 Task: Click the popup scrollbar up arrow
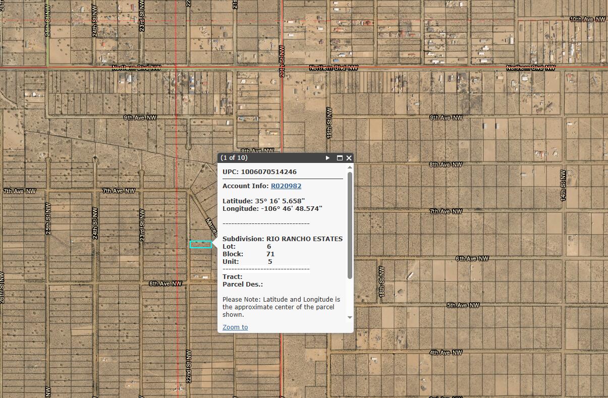(x=349, y=168)
